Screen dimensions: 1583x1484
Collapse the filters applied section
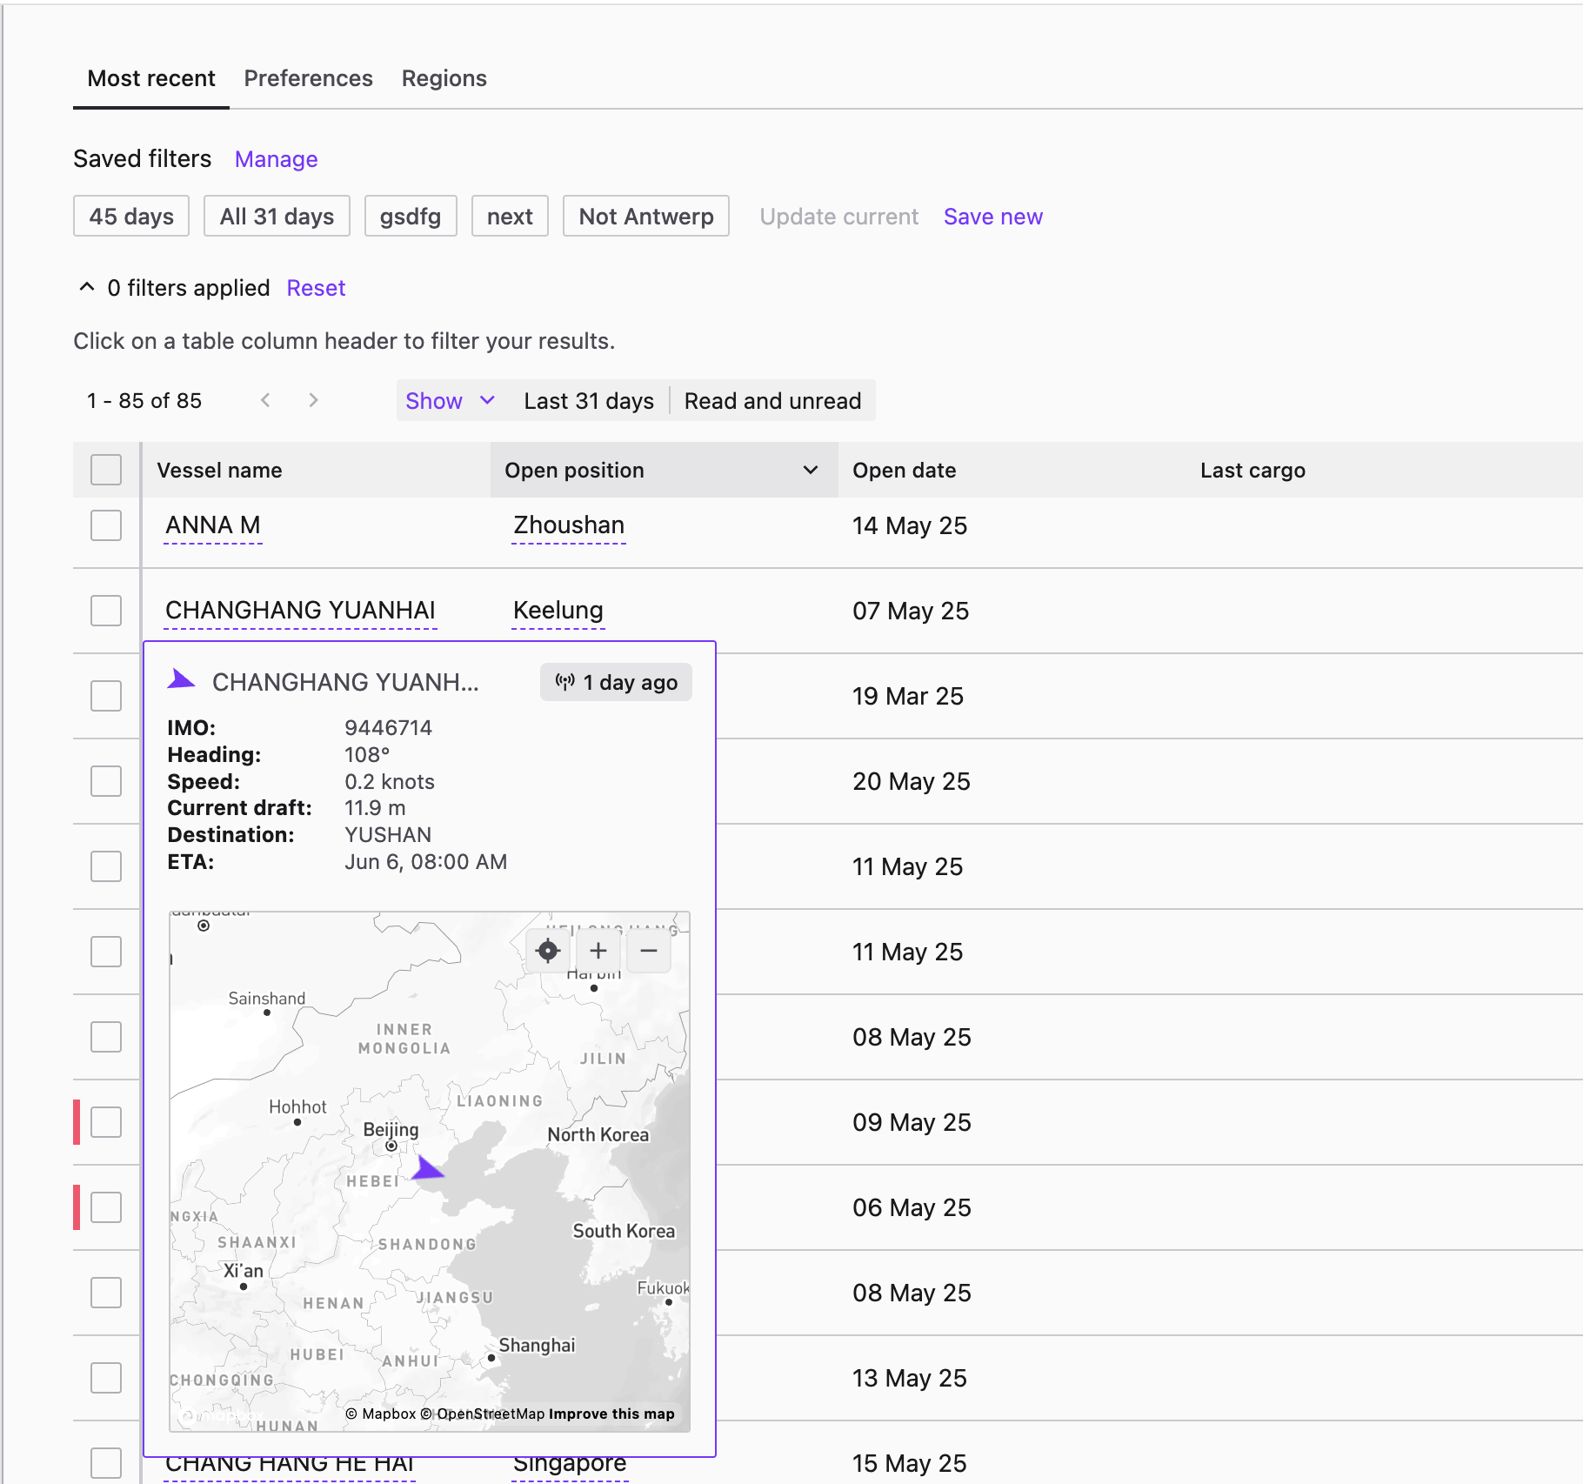[87, 287]
